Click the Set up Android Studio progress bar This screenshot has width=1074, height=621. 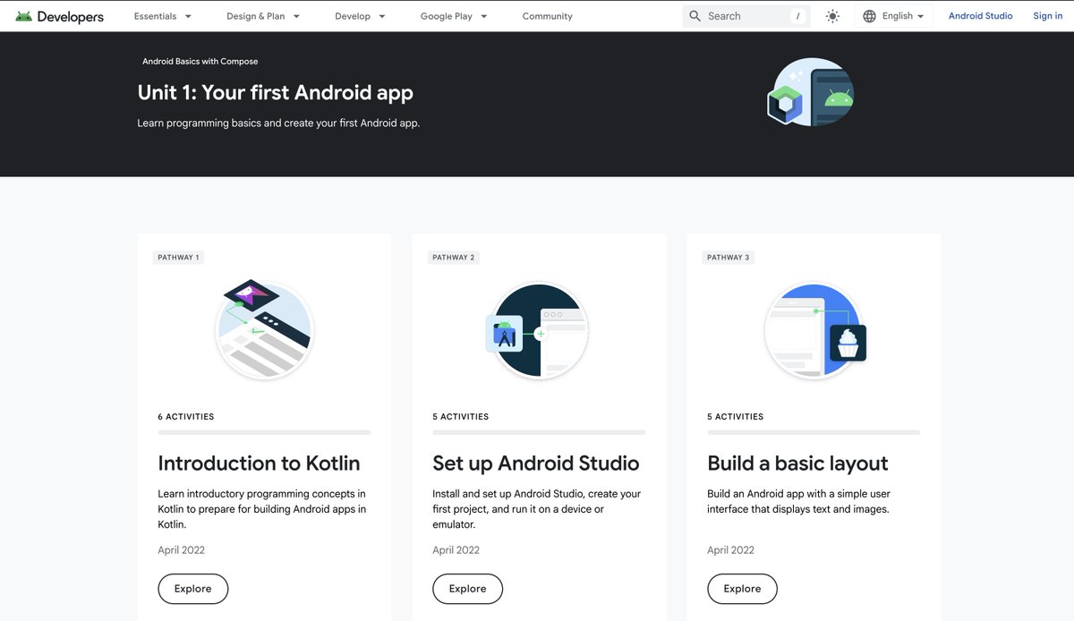pos(539,432)
